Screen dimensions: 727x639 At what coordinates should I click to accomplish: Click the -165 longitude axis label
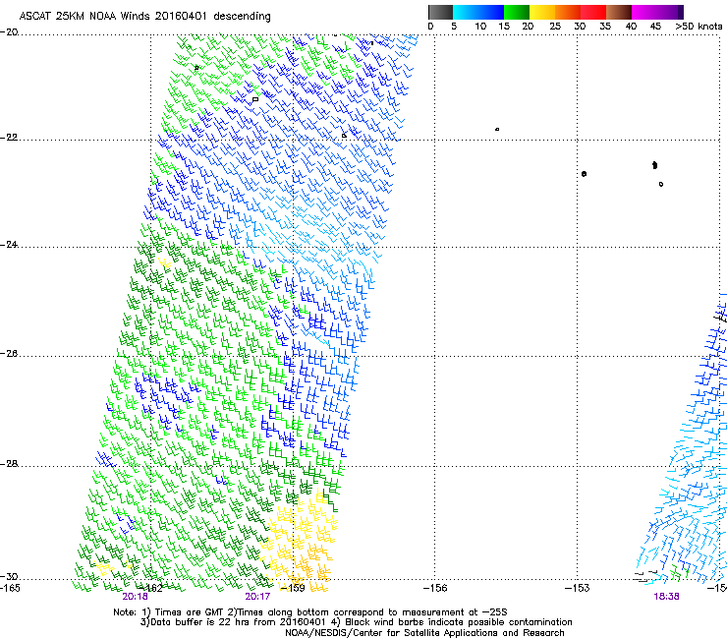(x=10, y=588)
